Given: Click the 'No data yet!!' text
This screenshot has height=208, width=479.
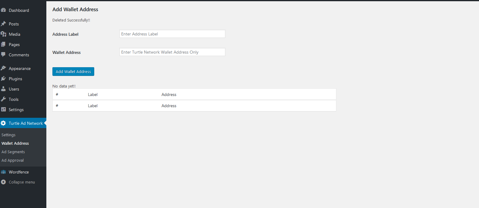Looking at the screenshot, I should (64, 86).
